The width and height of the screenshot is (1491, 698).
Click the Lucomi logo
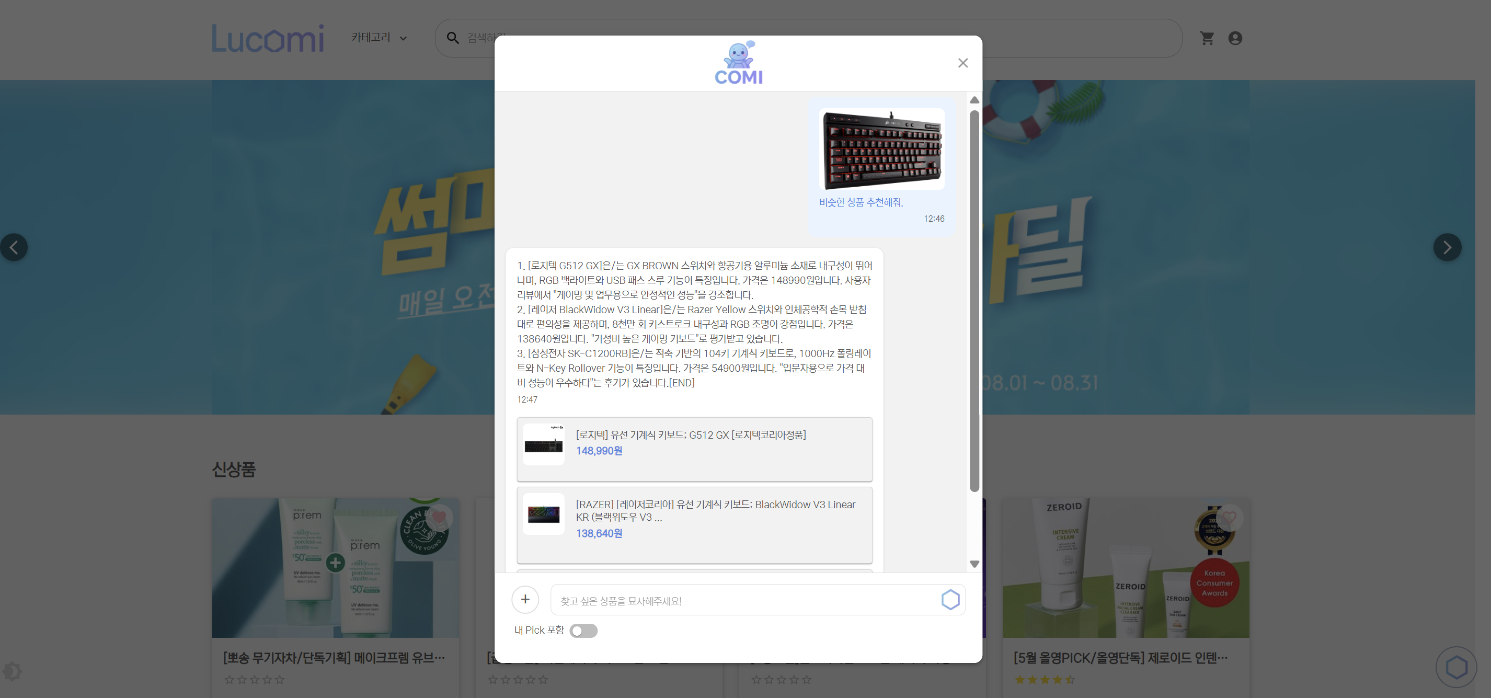click(268, 38)
